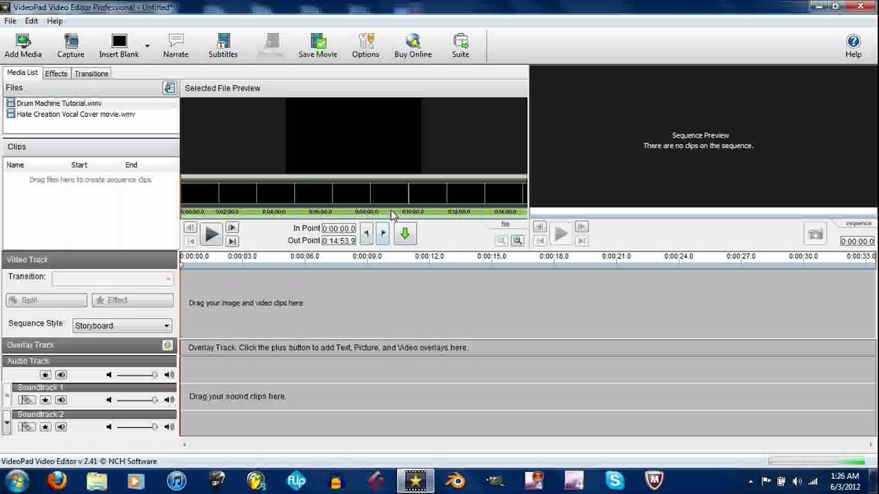Select Hate Creation Vocal Cover movie.wmv
The width and height of the screenshot is (879, 494).
76,114
